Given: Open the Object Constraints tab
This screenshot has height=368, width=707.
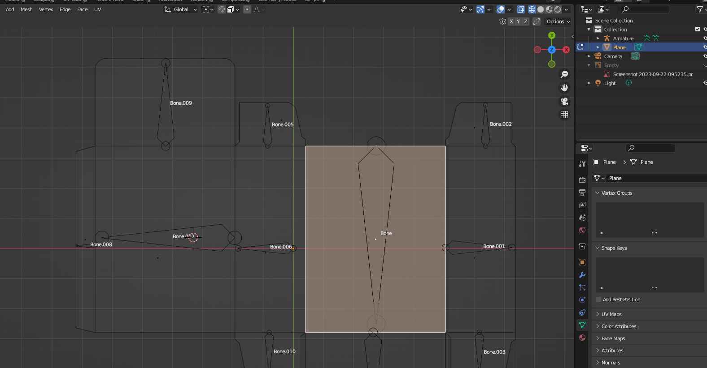Looking at the screenshot, I should [582, 312].
